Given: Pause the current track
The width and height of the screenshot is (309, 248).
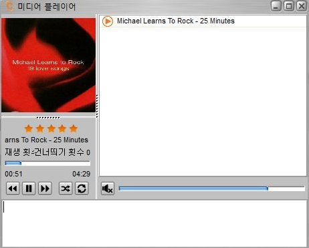Looking at the screenshot, I should click(29, 189).
